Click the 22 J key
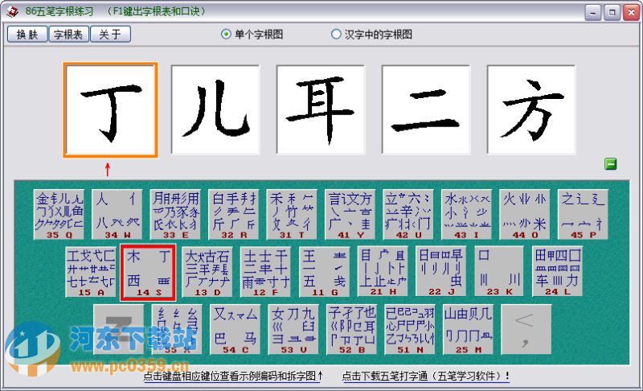 [440, 272]
